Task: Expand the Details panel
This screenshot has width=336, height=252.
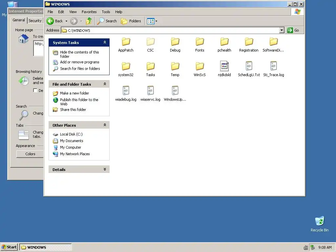Action: 105,169
